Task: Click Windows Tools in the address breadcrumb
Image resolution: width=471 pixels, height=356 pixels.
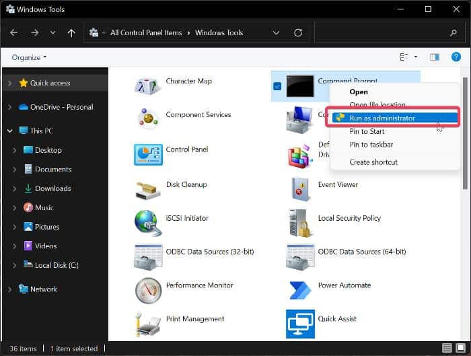Action: point(219,32)
